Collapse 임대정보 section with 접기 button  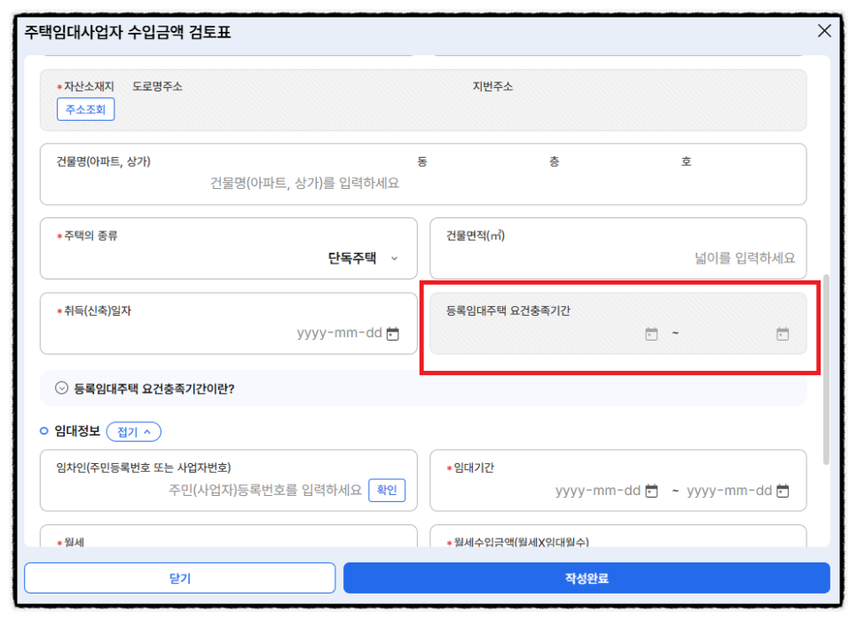[x=134, y=432]
